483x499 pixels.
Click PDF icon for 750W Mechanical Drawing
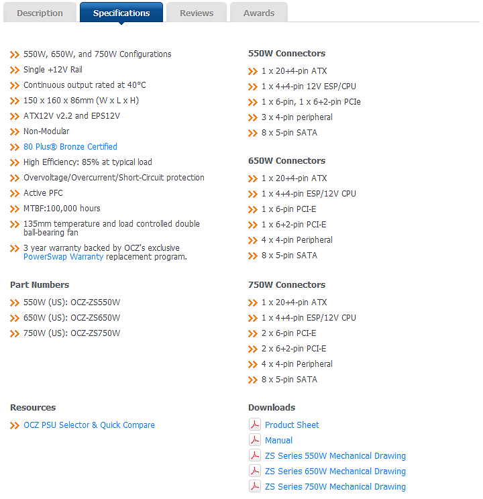(255, 486)
